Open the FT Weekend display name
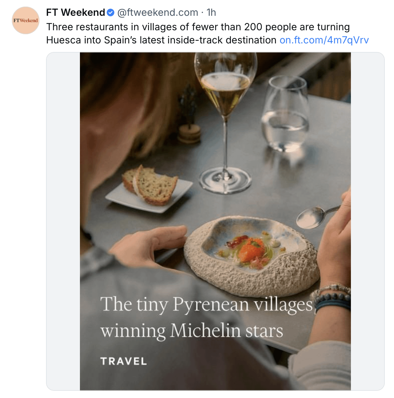 pyautogui.click(x=75, y=12)
